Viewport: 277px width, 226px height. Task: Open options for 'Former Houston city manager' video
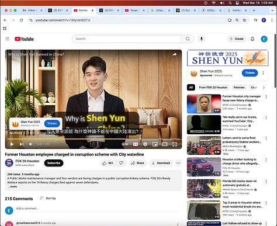click(x=266, y=97)
